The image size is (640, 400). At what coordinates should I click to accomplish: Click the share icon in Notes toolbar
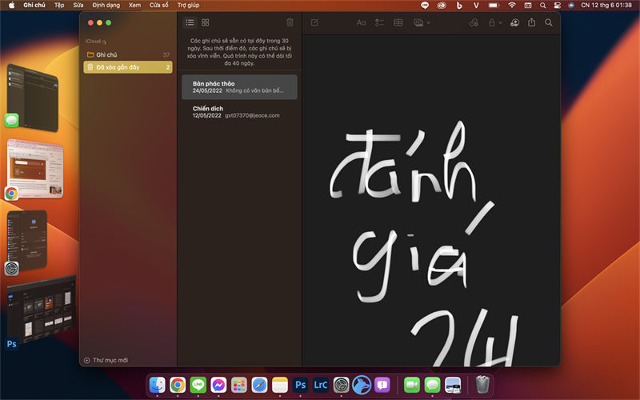531,22
